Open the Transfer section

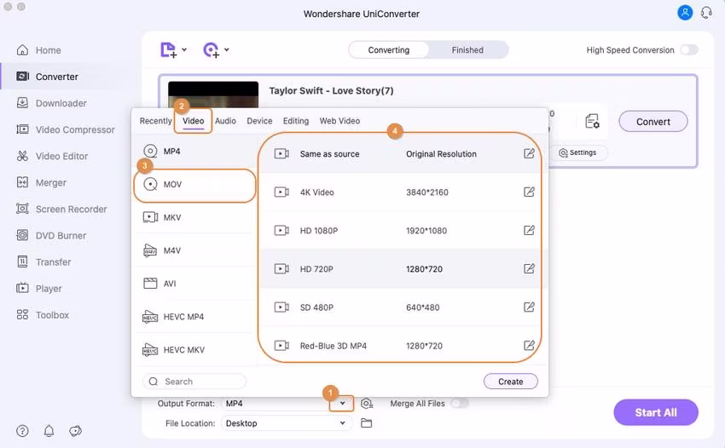click(43, 261)
